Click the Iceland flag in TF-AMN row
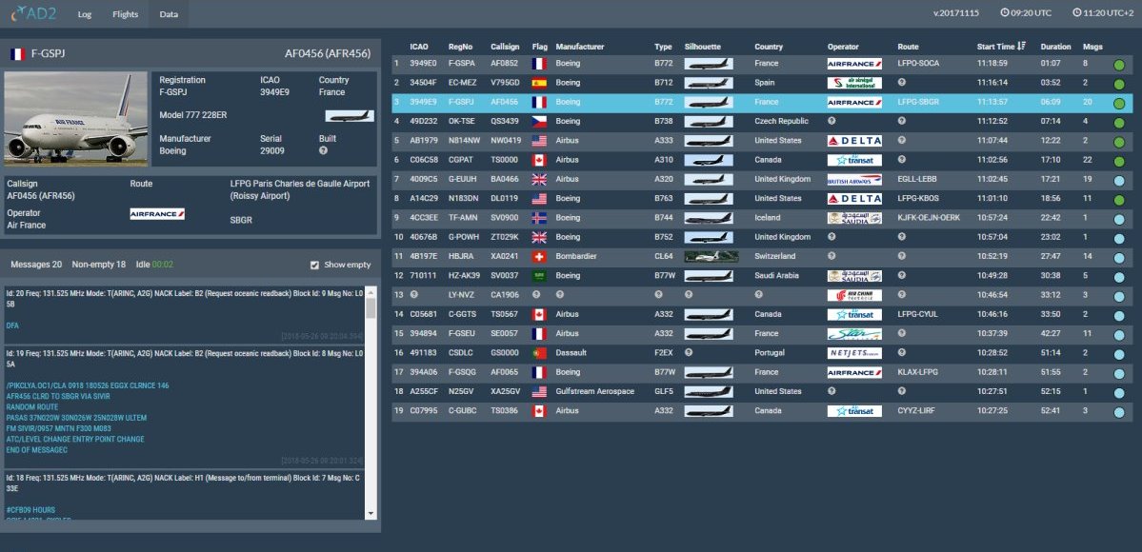The height and width of the screenshot is (552, 1142). [539, 218]
